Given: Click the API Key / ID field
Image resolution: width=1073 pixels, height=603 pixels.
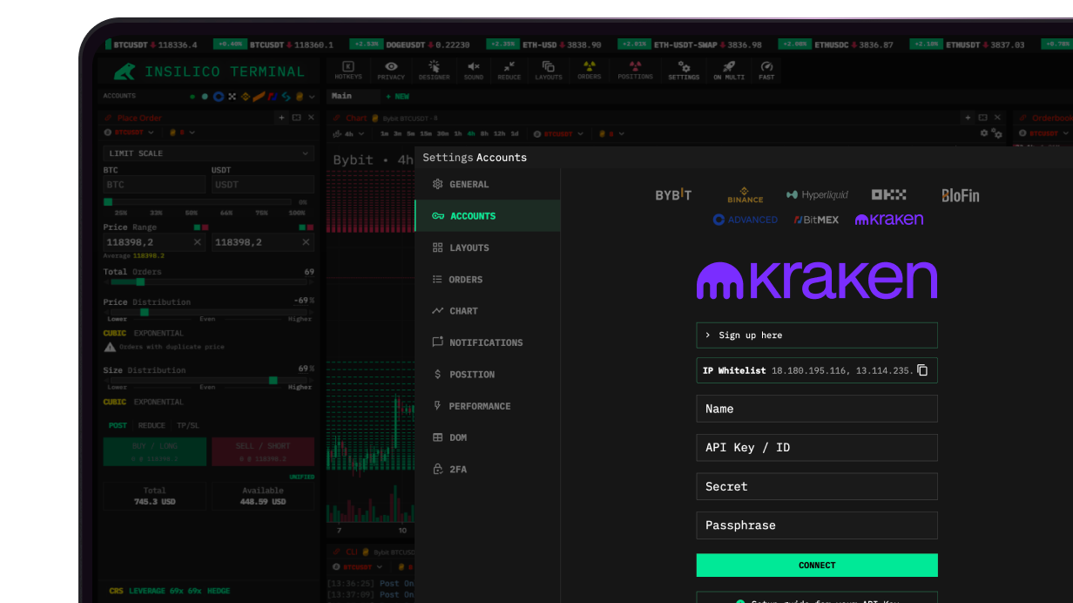Looking at the screenshot, I should 816,448.
